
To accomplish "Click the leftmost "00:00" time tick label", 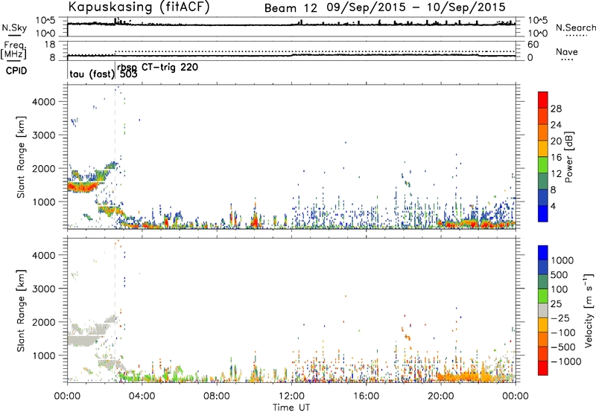I will coord(67,396).
